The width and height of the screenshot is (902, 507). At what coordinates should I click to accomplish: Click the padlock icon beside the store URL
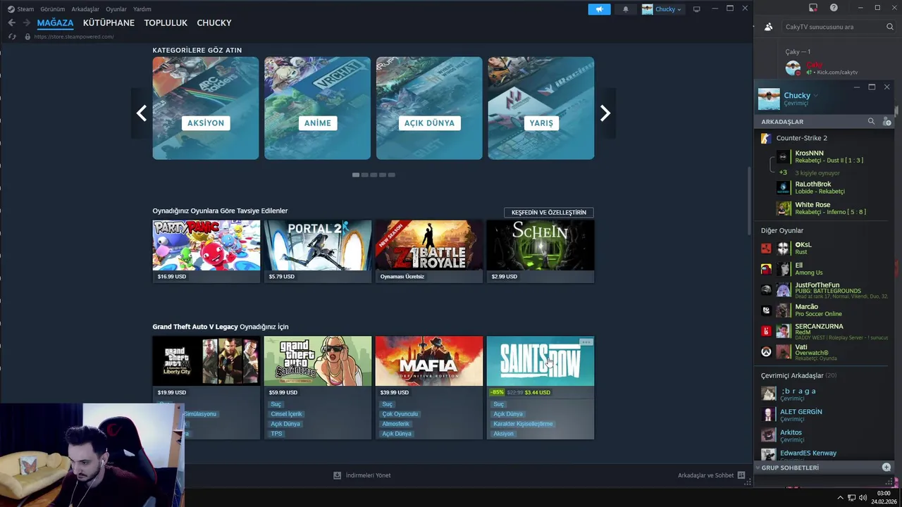(27, 37)
